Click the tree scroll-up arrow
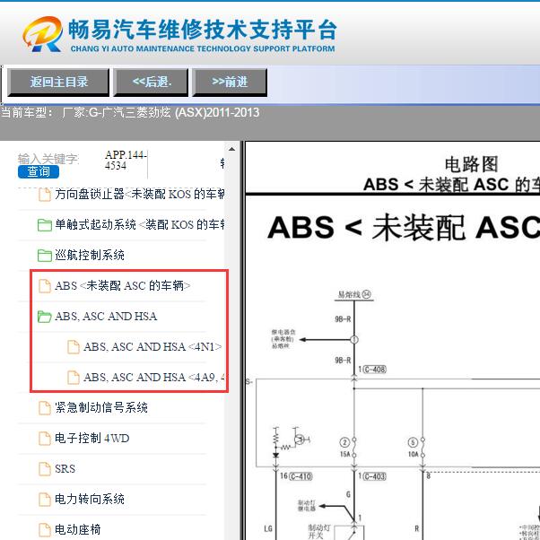Image resolution: width=540 pixels, height=540 pixels. [231, 150]
